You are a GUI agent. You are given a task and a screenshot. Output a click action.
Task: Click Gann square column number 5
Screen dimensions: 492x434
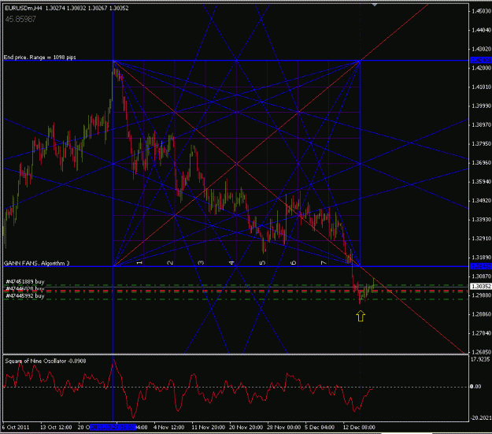tap(263, 262)
